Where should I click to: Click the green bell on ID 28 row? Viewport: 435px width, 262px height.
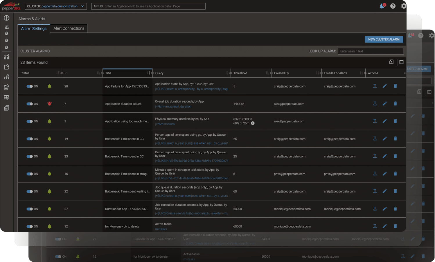point(49,86)
